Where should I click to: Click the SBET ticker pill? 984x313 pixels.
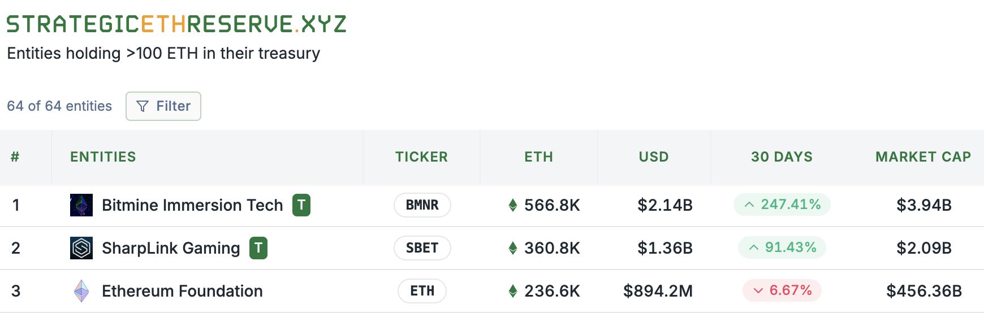pos(422,248)
